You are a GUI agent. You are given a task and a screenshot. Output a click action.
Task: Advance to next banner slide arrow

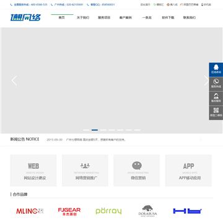pyautogui.click(x=206, y=81)
